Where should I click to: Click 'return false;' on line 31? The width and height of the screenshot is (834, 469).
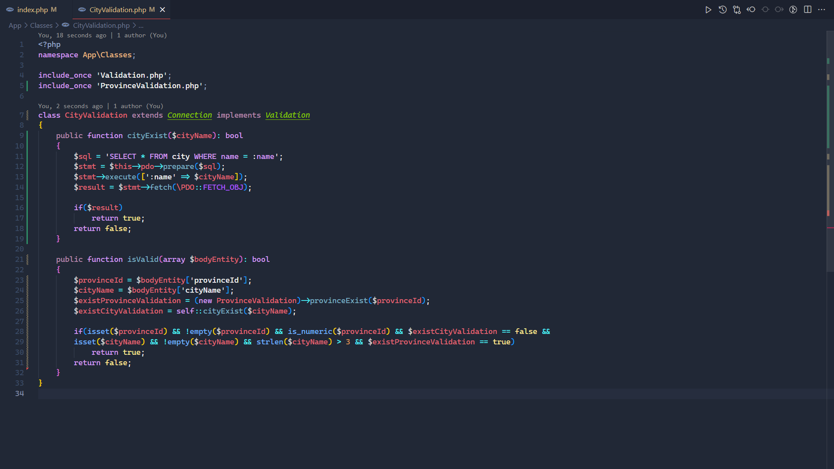pyautogui.click(x=102, y=363)
